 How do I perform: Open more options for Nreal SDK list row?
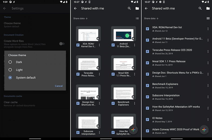point(208,63)
